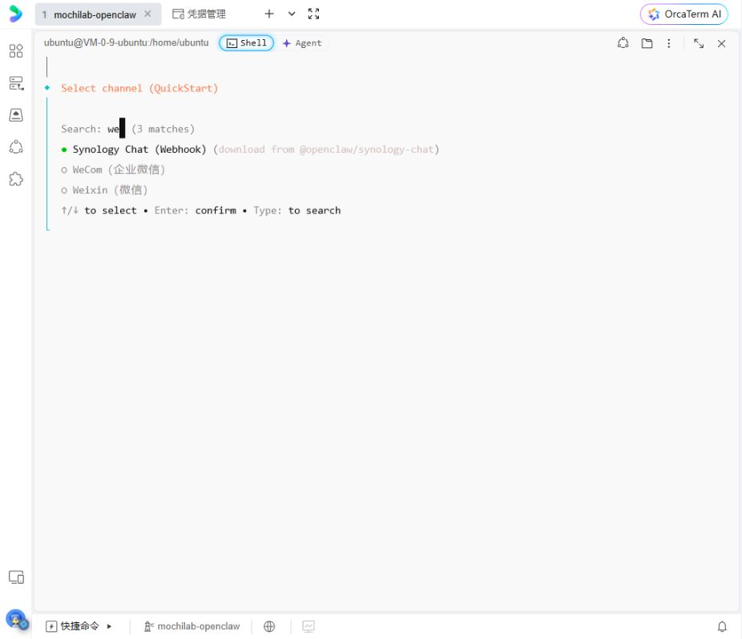
Task: Open notifications bell icon
Action: pyautogui.click(x=722, y=627)
